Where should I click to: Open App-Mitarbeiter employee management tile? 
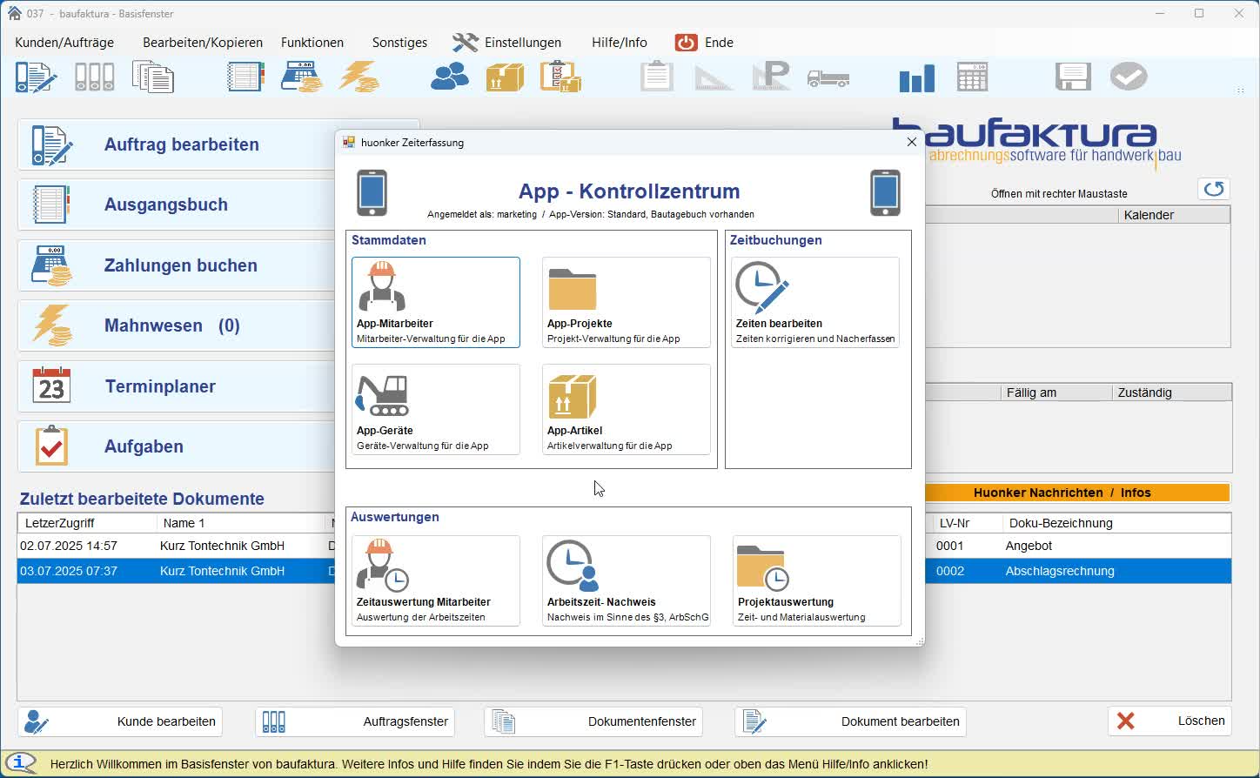click(x=435, y=302)
